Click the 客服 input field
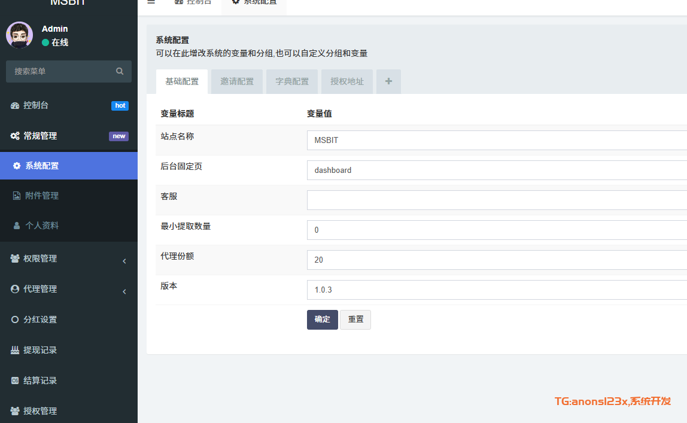This screenshot has width=687, height=423. click(496, 200)
